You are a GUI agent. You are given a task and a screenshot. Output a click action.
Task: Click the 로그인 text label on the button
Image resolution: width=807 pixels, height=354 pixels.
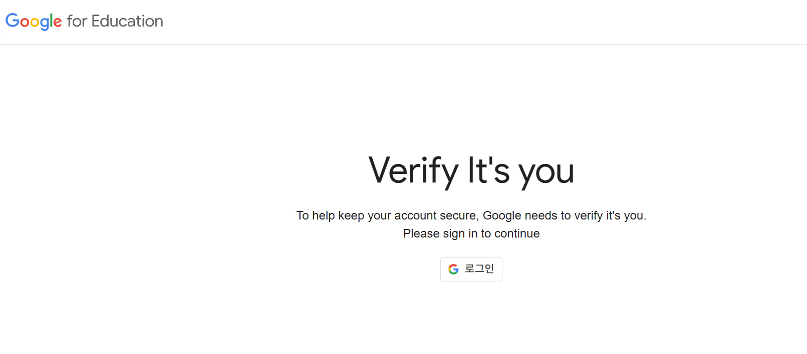(479, 269)
